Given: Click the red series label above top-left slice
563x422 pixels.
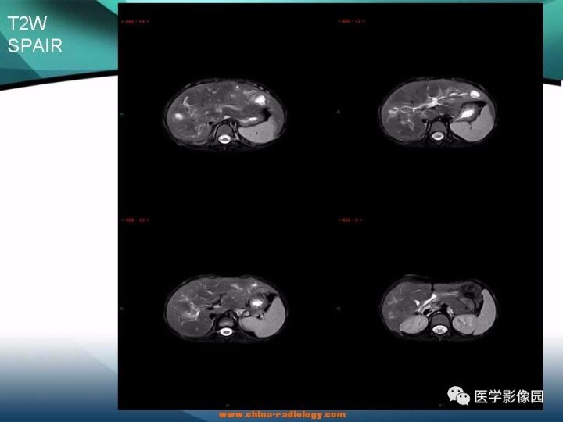Looking at the screenshot, I should [135, 22].
